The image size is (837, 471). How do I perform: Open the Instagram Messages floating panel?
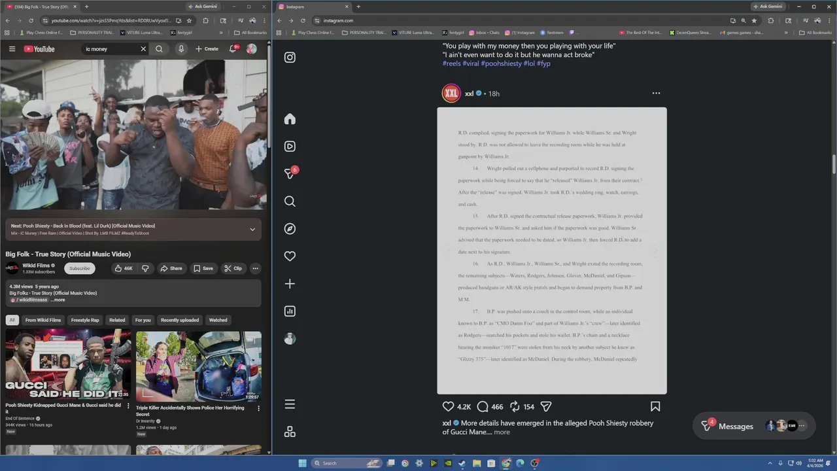(754, 426)
